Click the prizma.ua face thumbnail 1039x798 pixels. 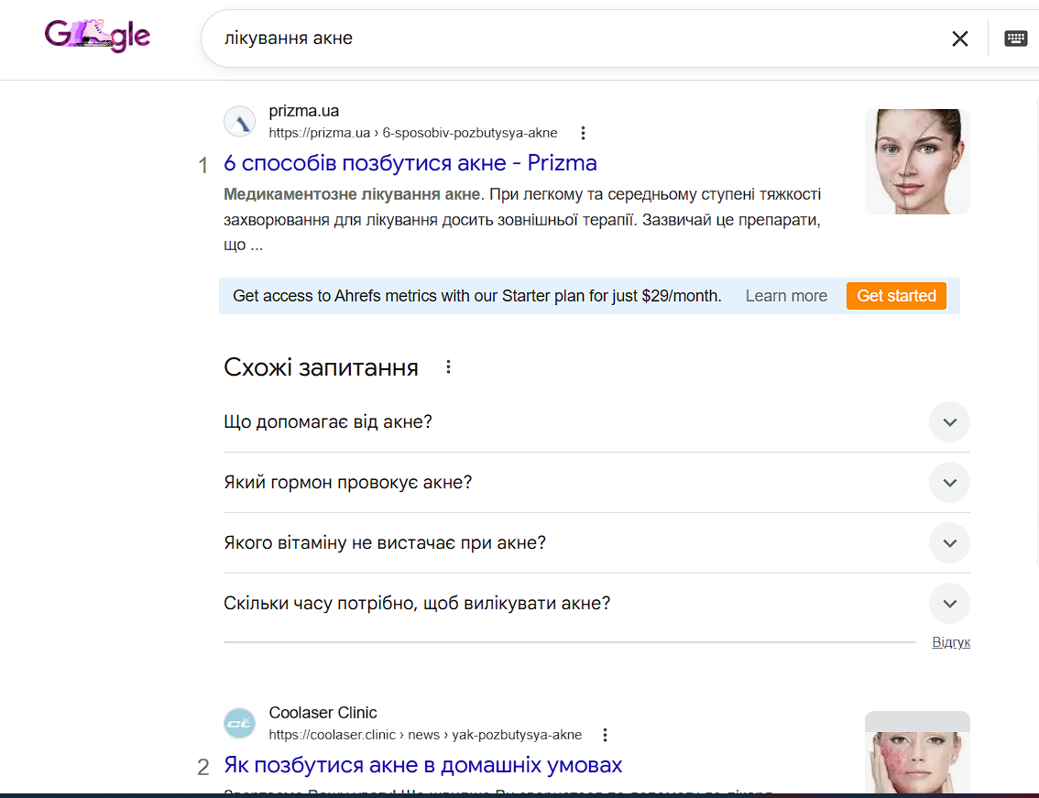pyautogui.click(x=917, y=161)
